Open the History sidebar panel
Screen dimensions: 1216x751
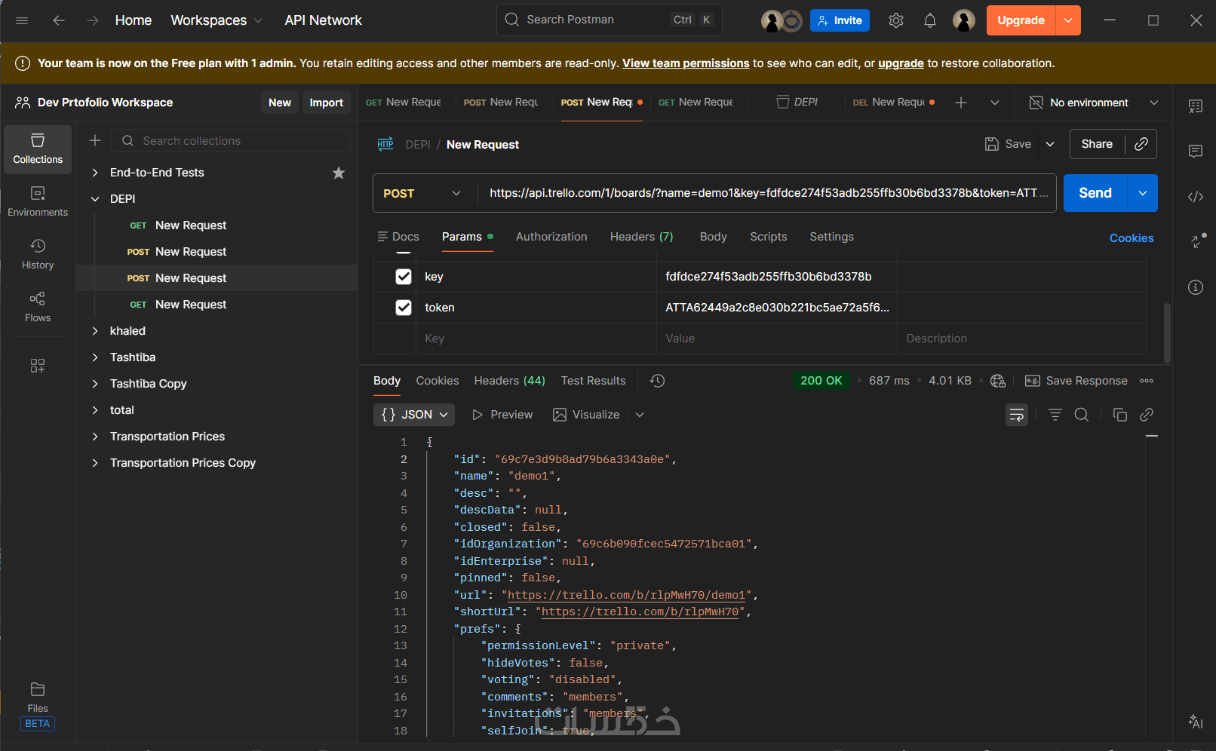(x=38, y=254)
